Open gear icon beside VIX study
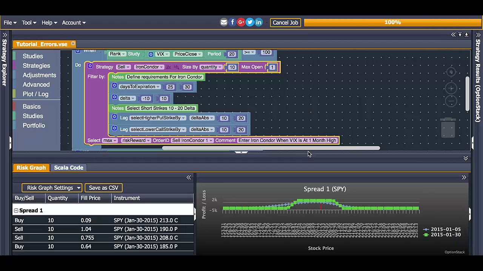 [x=151, y=54]
